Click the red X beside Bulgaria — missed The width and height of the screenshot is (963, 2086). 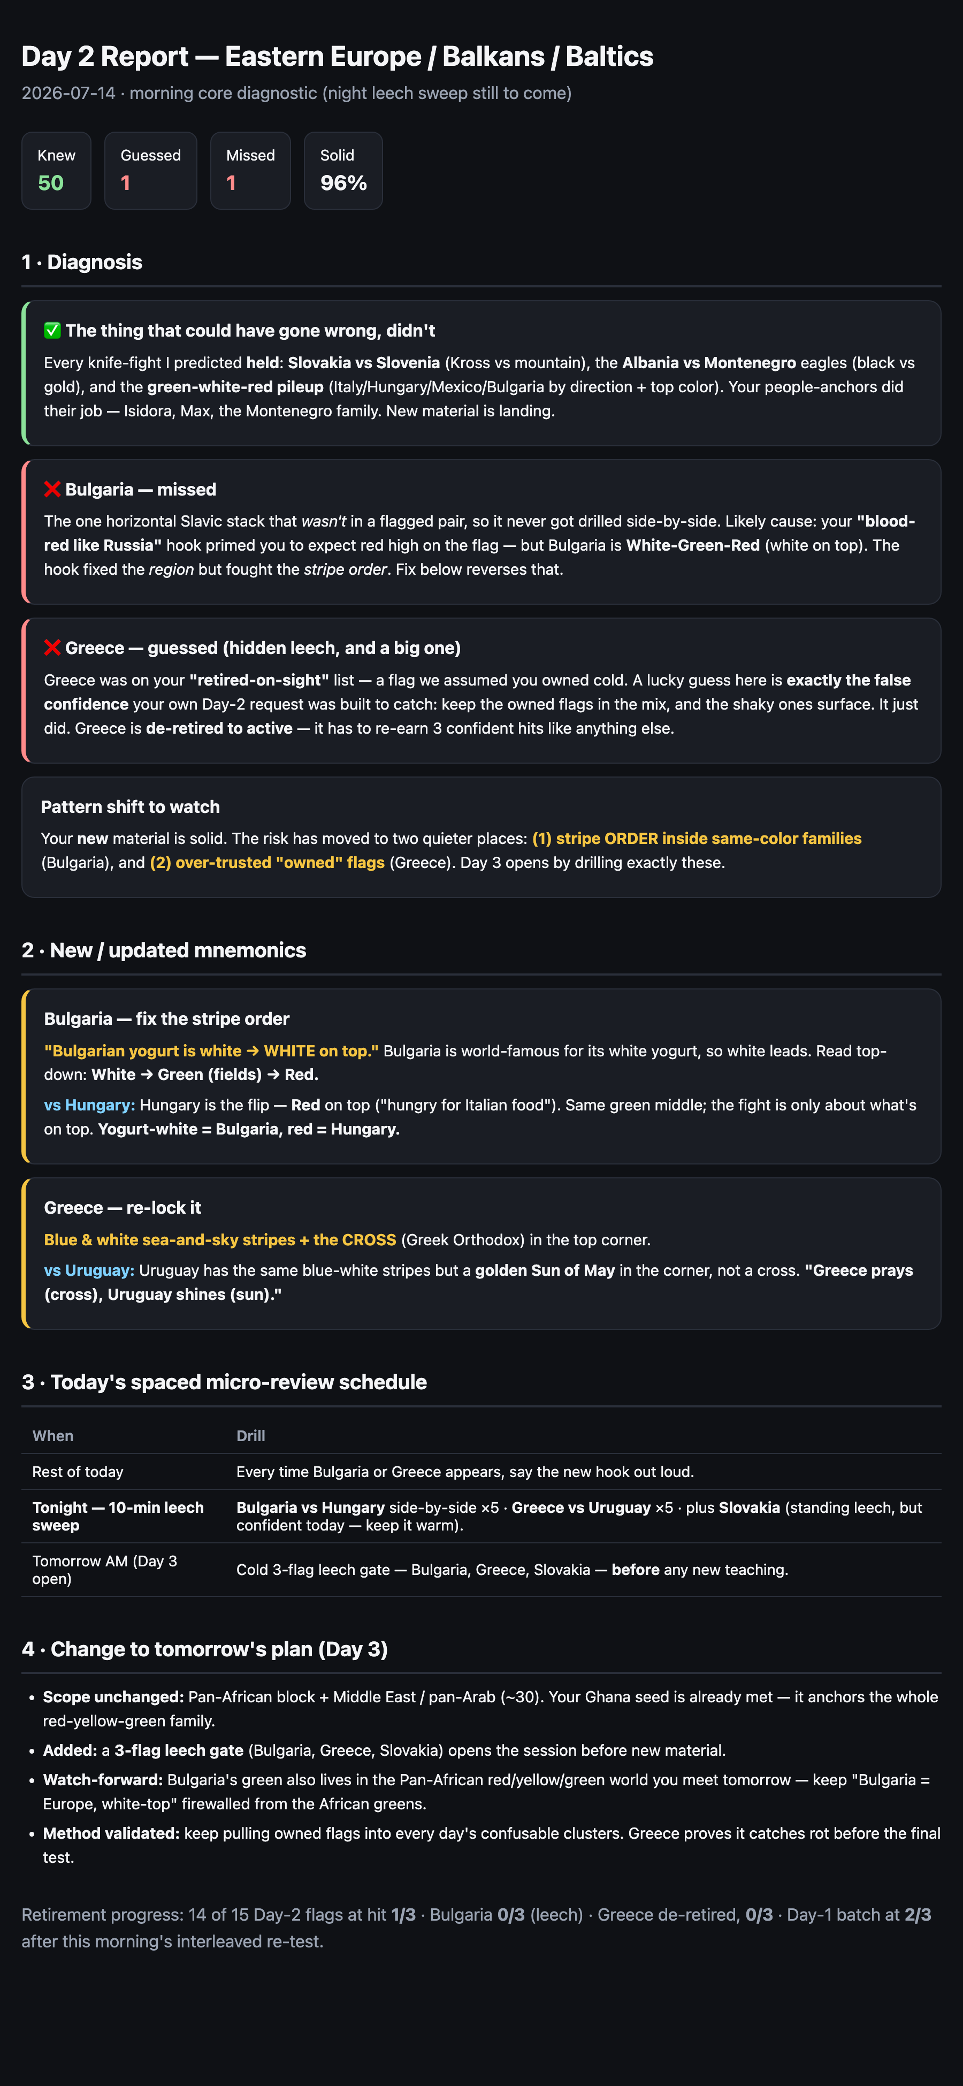click(x=52, y=489)
